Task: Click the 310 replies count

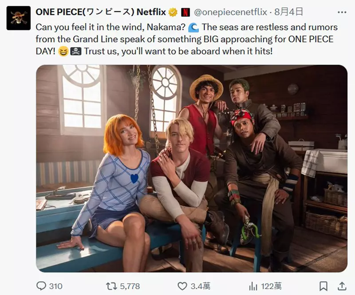Action: tap(55, 286)
